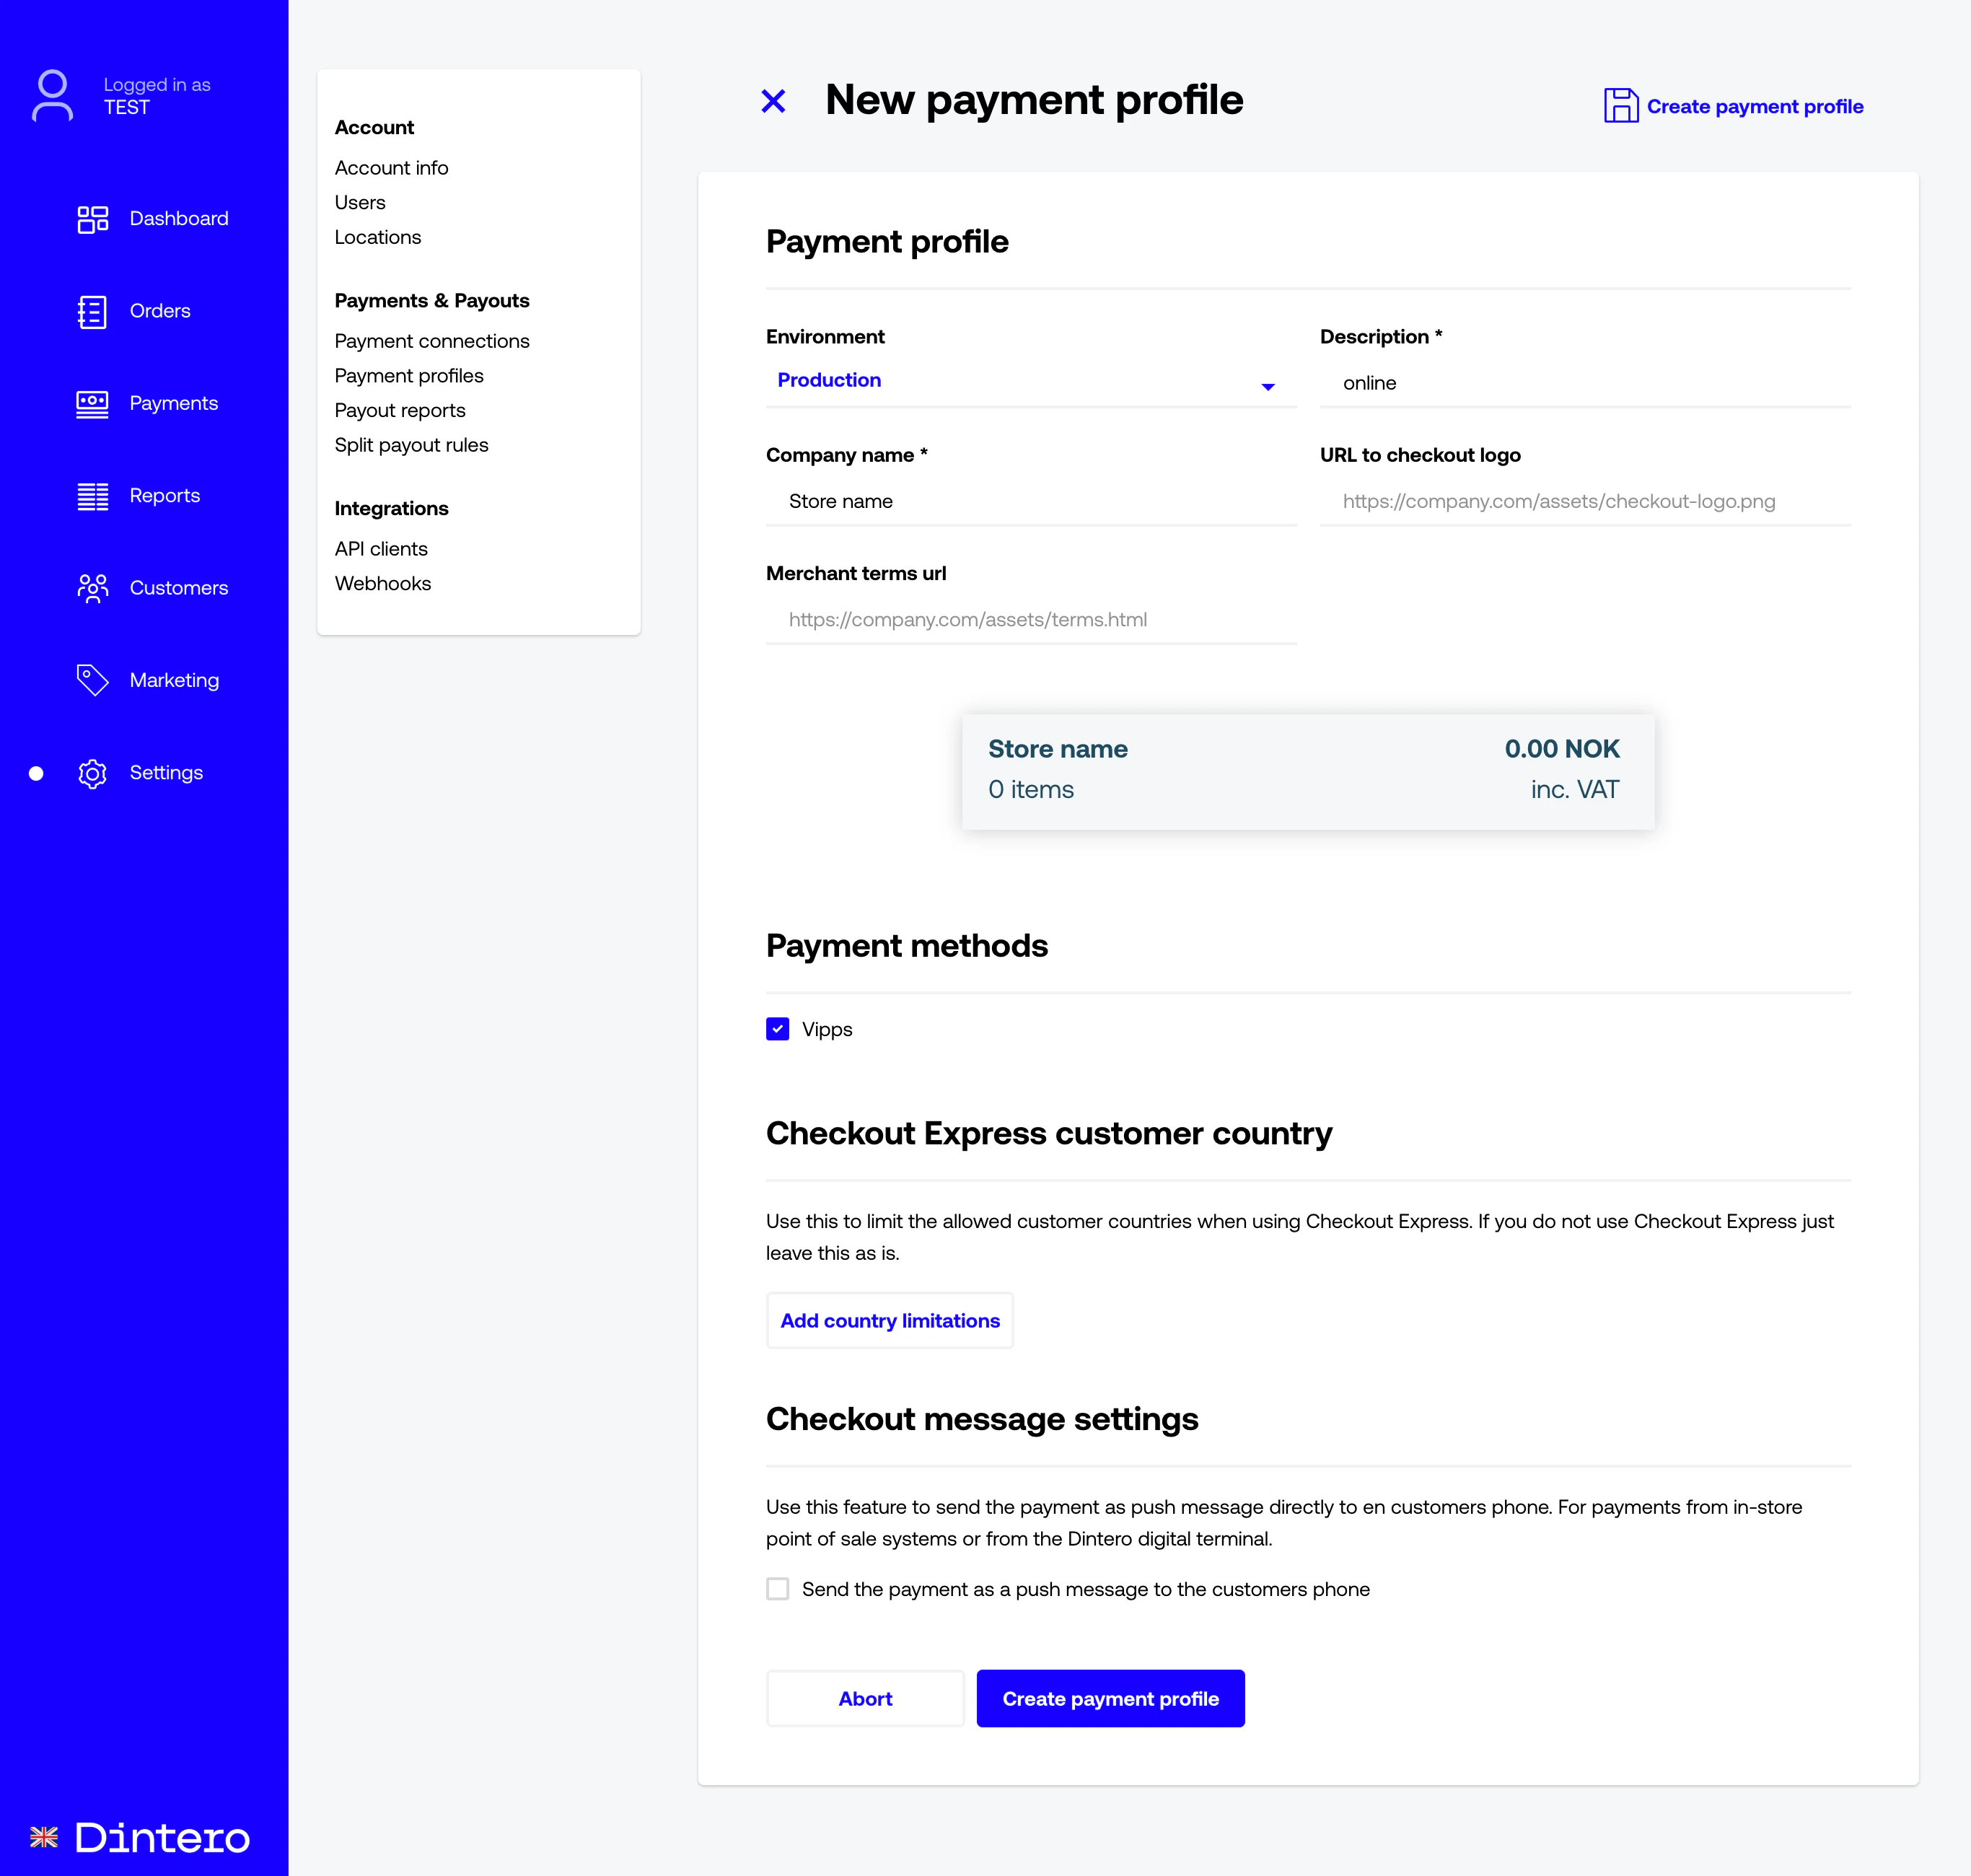Open Dashboard via its grid icon
The image size is (1971, 1876).
pos(93,219)
